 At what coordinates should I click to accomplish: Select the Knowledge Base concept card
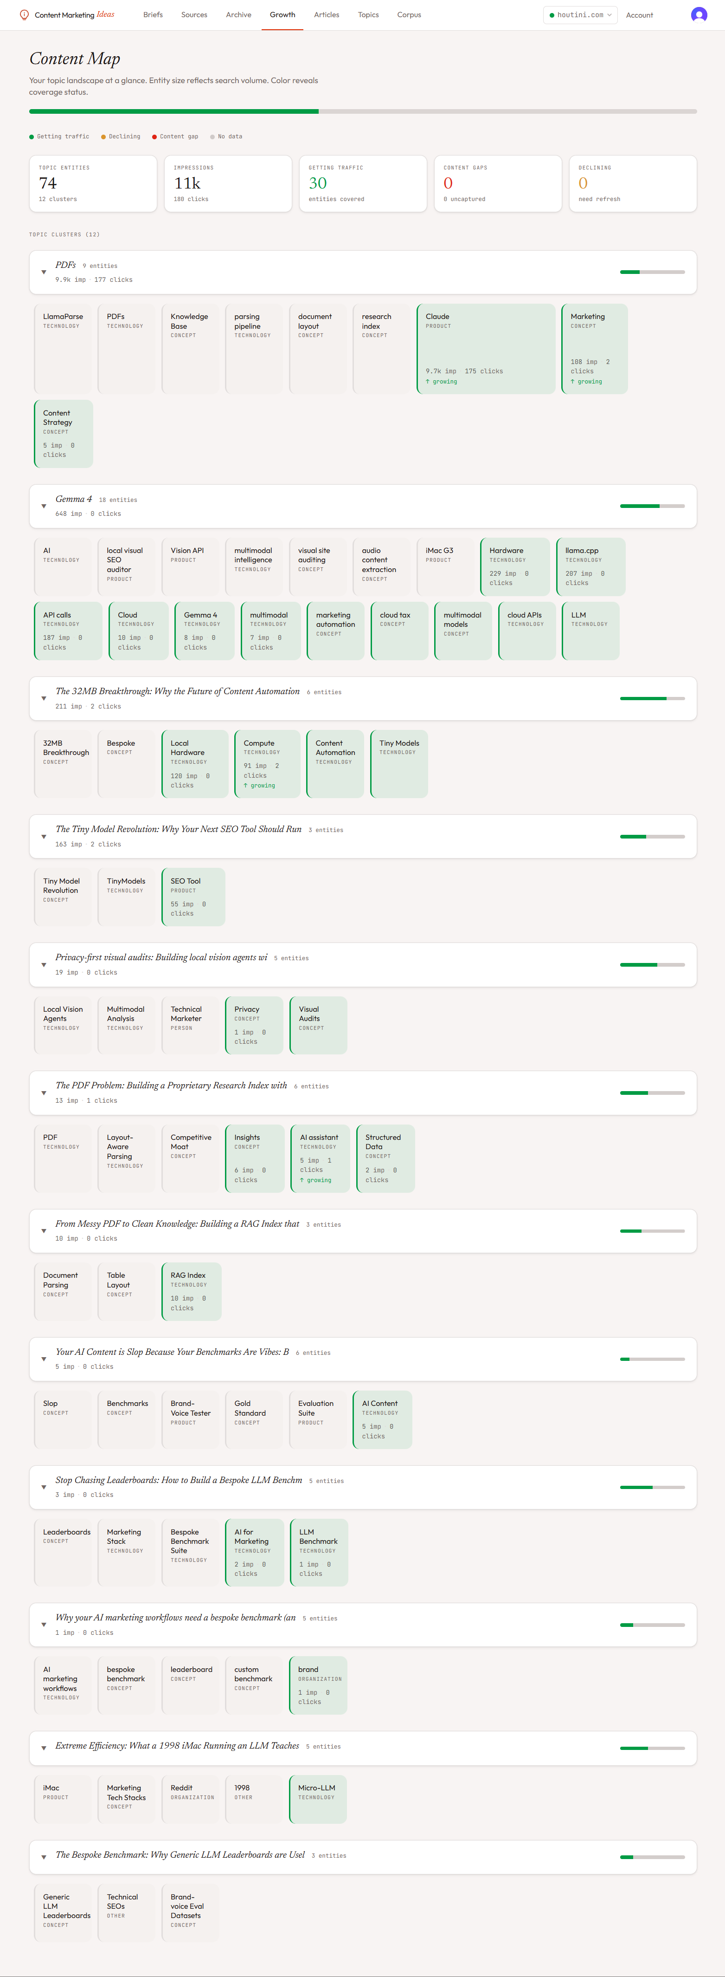point(191,348)
